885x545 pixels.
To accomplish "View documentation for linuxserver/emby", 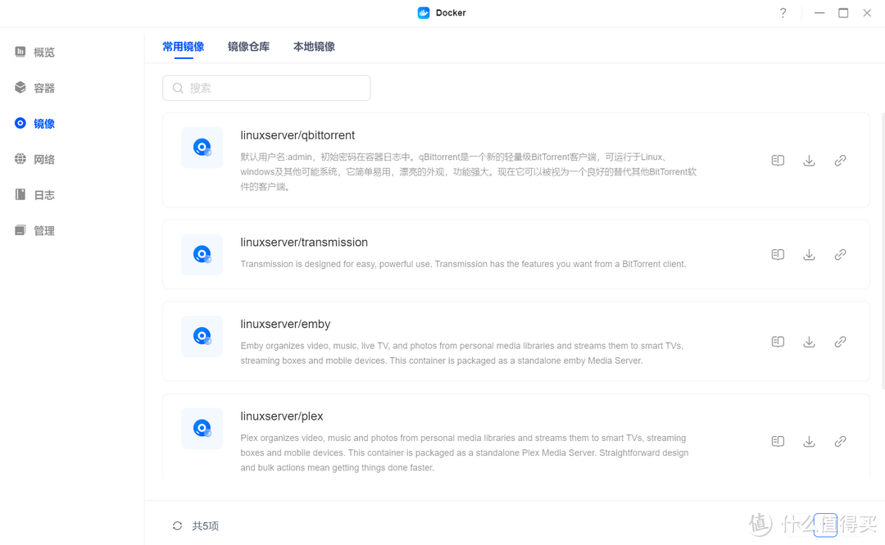I will [x=777, y=341].
